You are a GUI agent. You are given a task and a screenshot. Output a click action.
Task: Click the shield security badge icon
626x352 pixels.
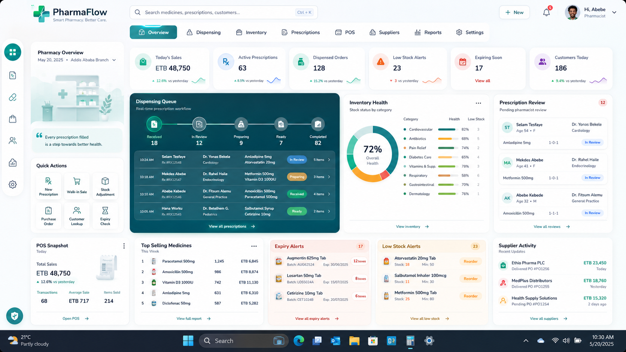click(x=15, y=316)
